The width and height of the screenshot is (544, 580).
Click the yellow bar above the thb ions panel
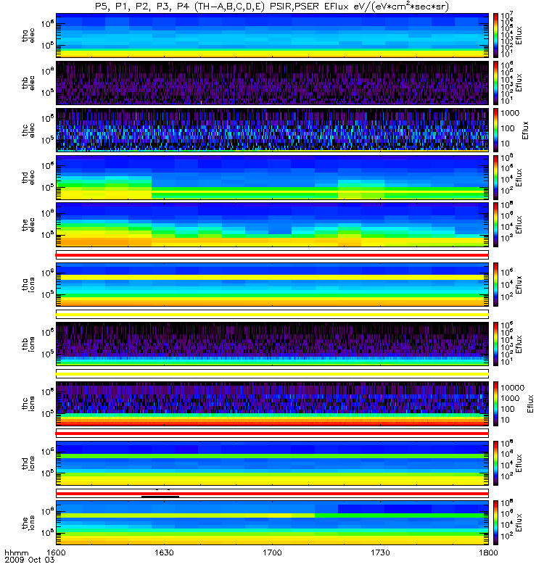273,315
